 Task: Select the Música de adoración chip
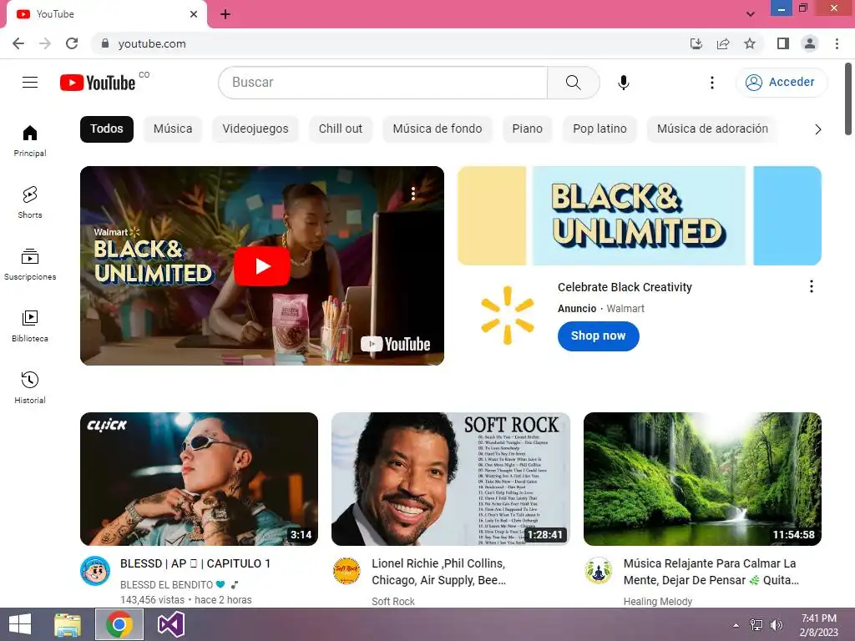712,129
